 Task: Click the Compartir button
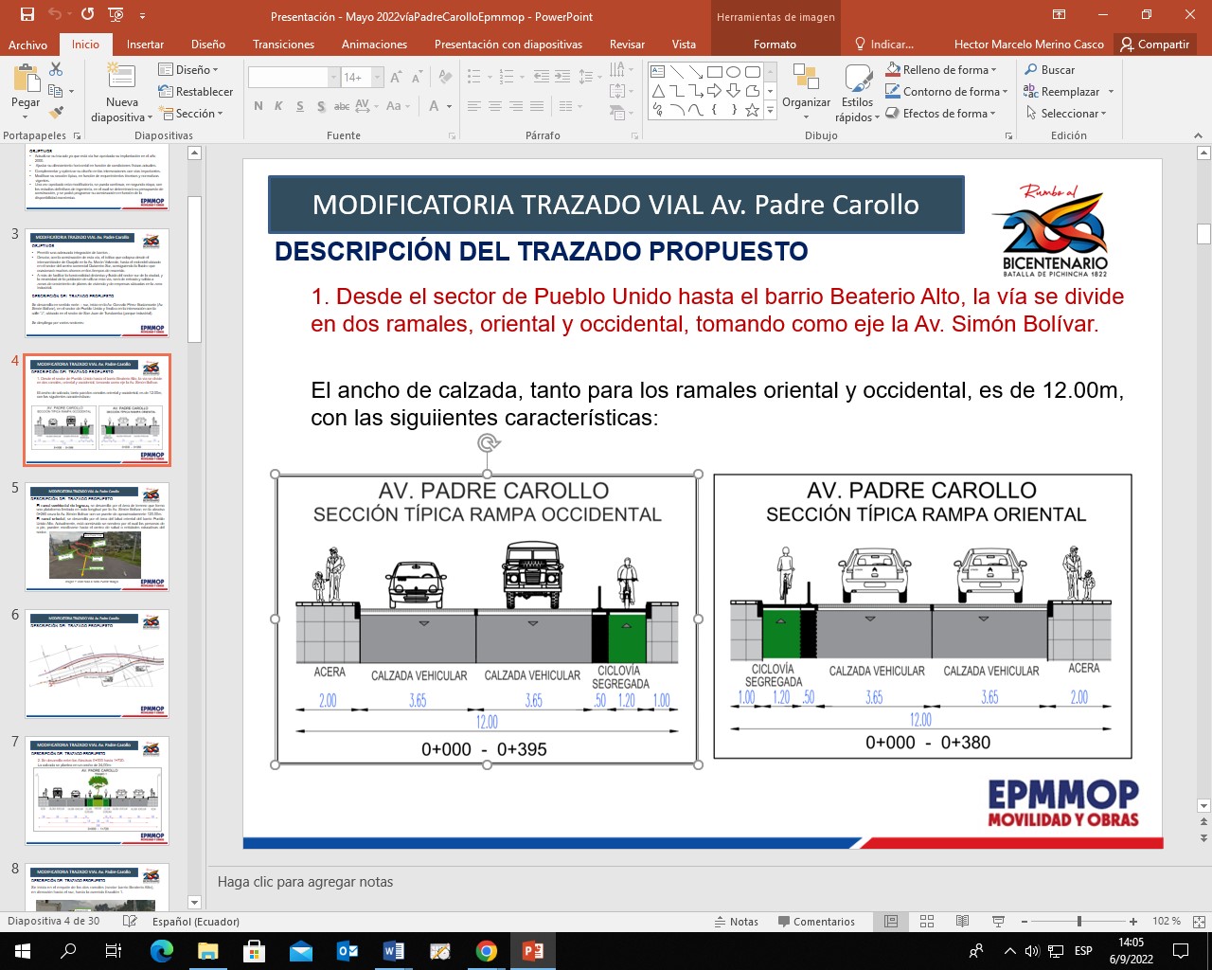pyautogui.click(x=1154, y=45)
